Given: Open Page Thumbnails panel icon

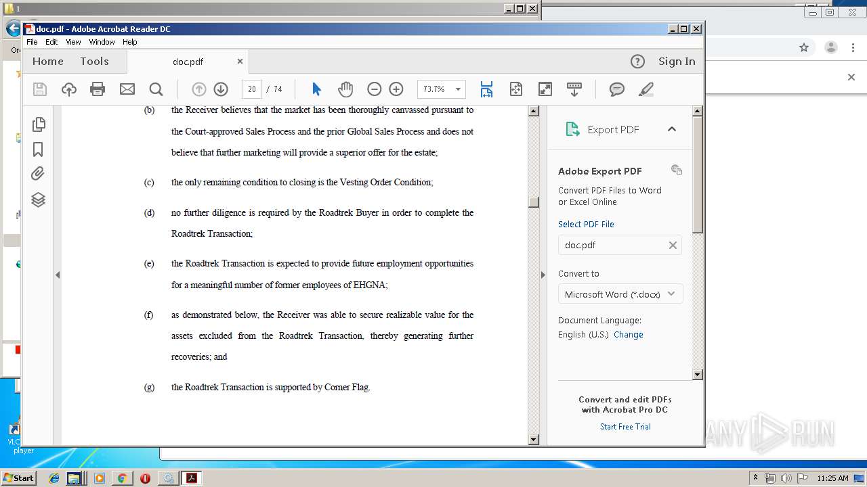Looking at the screenshot, I should pyautogui.click(x=39, y=124).
